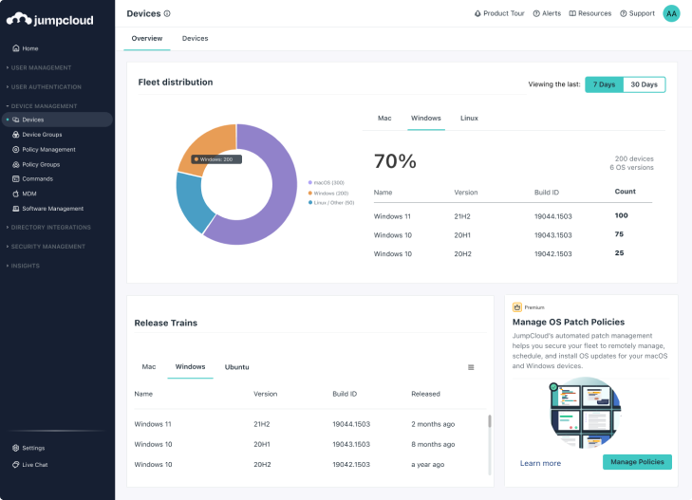Screen dimensions: 692x500
Task: Expand the Security Management section
Action: point(47,247)
